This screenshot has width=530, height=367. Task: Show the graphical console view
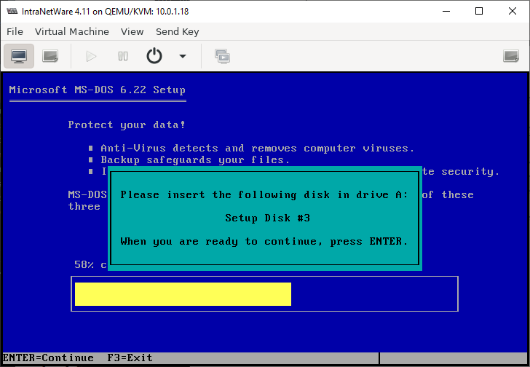point(19,56)
